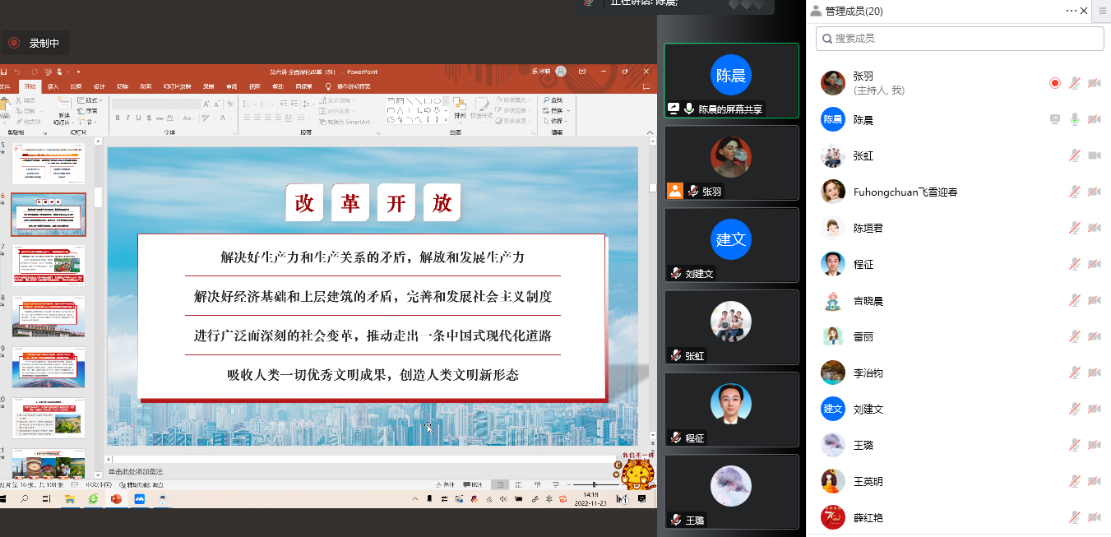This screenshot has height=537, width=1111.
Task: Click the muted mic icon for 薛红艳
Action: 1074,517
